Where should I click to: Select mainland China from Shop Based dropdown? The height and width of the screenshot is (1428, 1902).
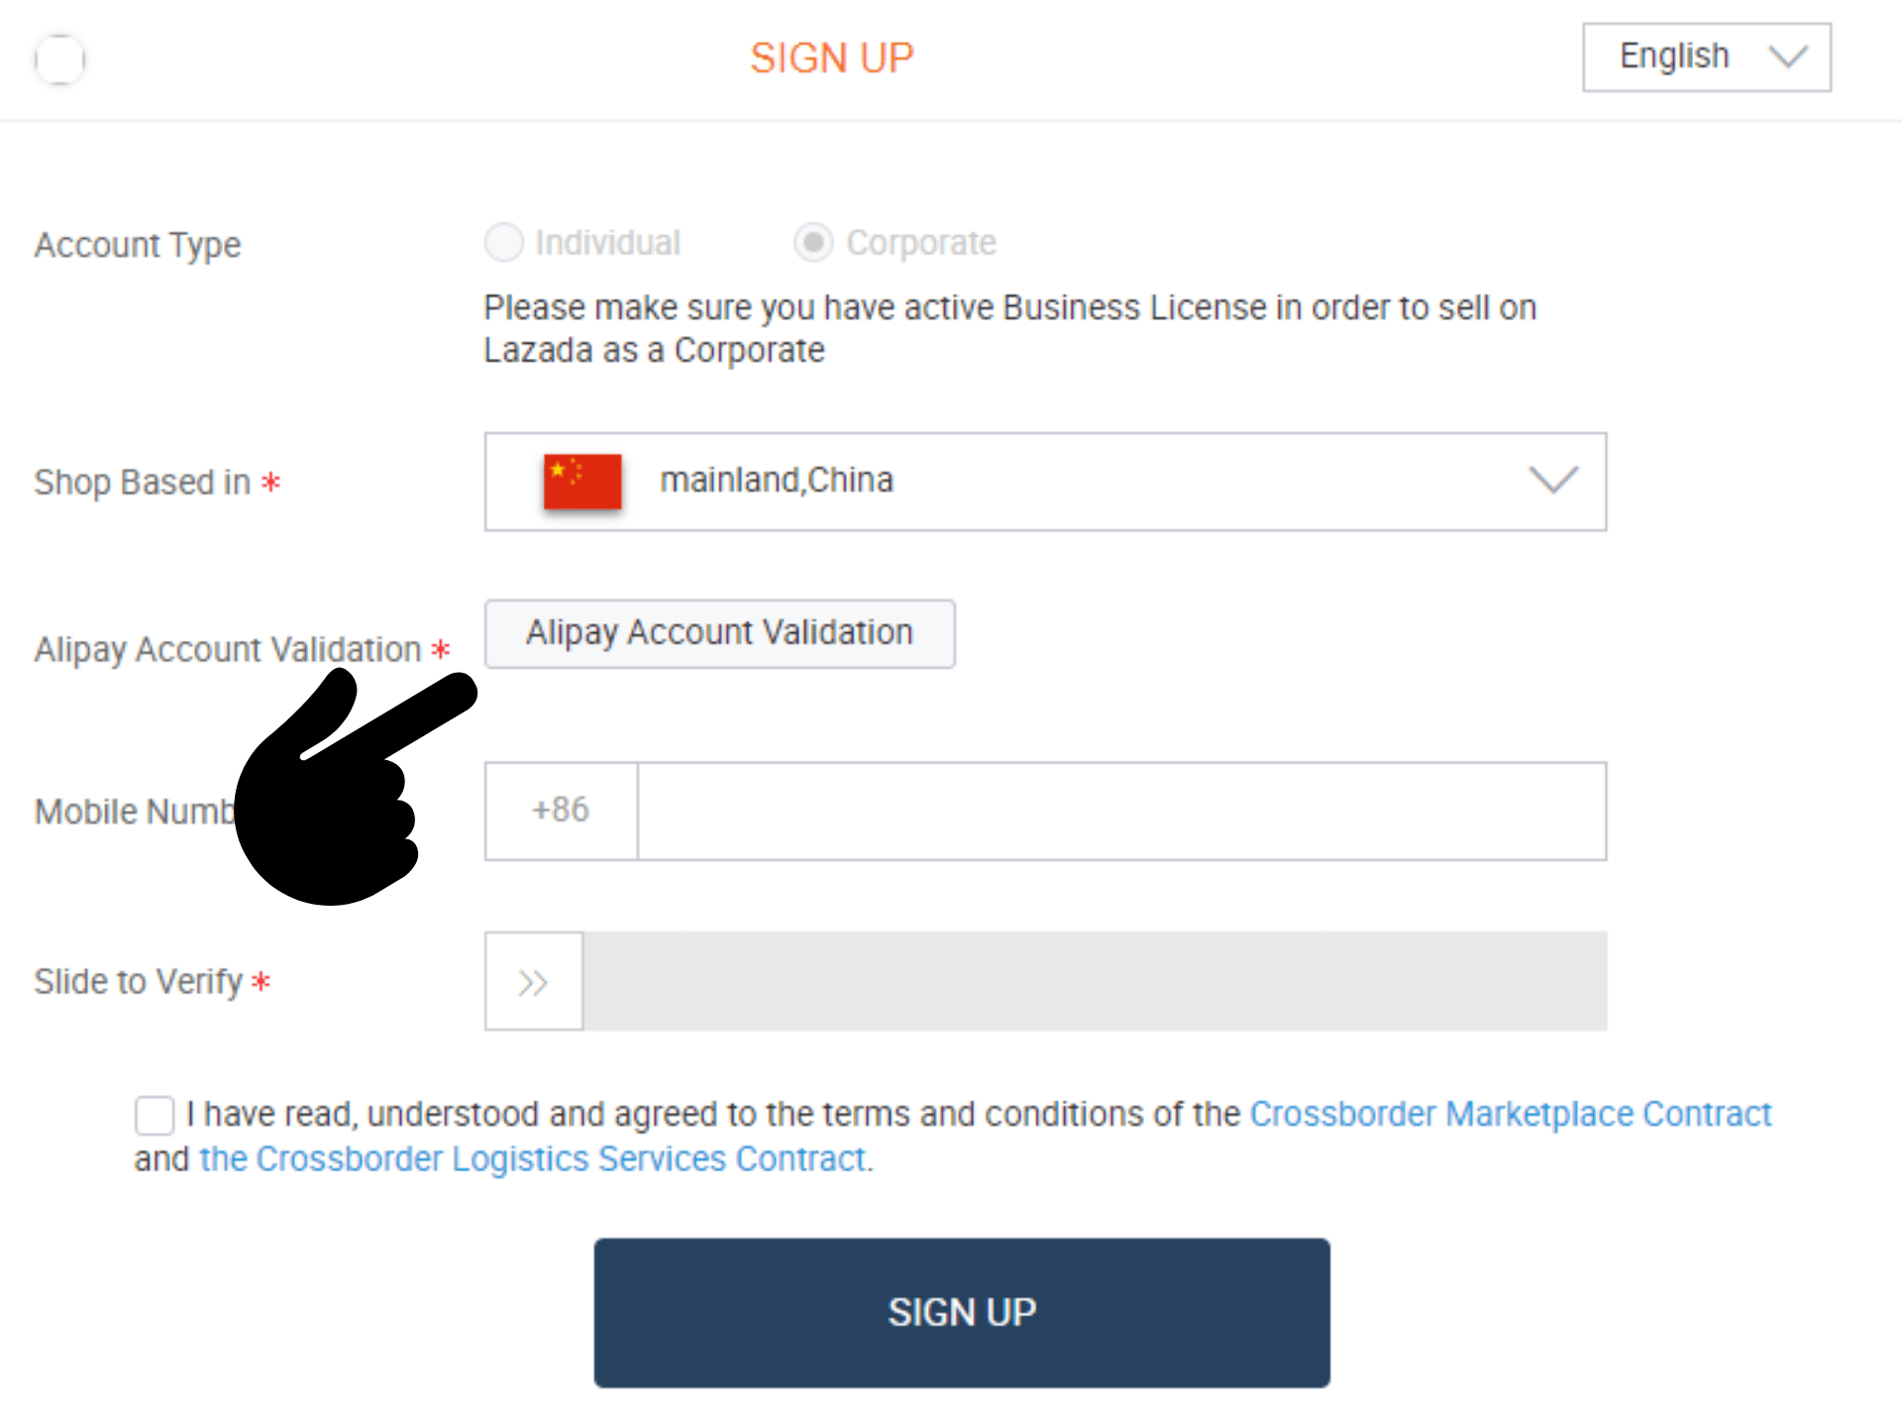[x=1045, y=482]
